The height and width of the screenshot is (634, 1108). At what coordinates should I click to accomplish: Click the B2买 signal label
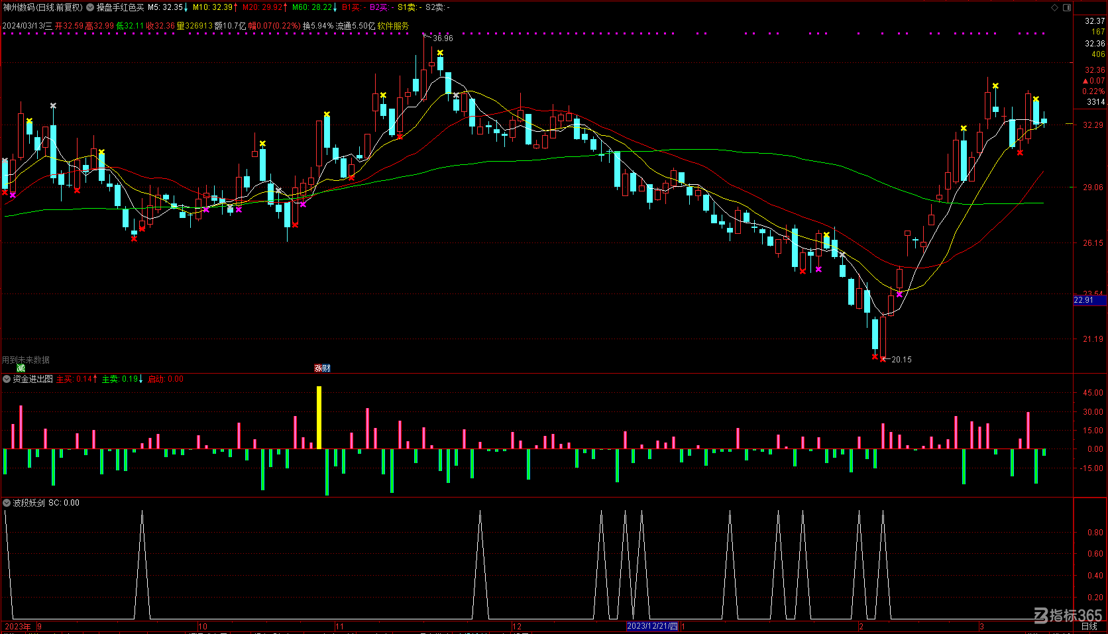(x=382, y=7)
